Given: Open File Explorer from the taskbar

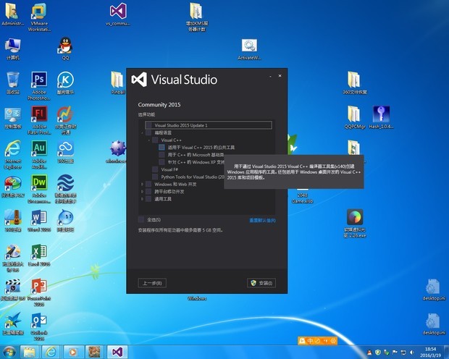Looking at the screenshot, I should (29, 352).
